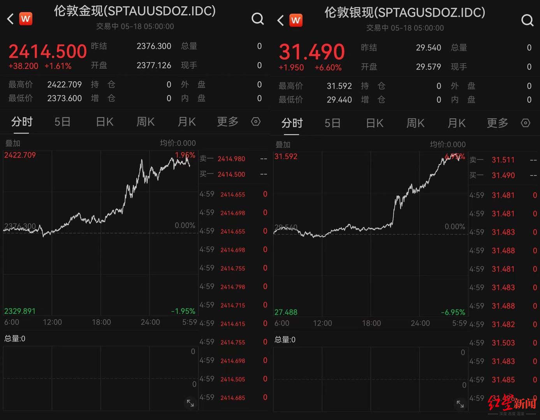Switch silver chart to 月K tab

pos(457,124)
